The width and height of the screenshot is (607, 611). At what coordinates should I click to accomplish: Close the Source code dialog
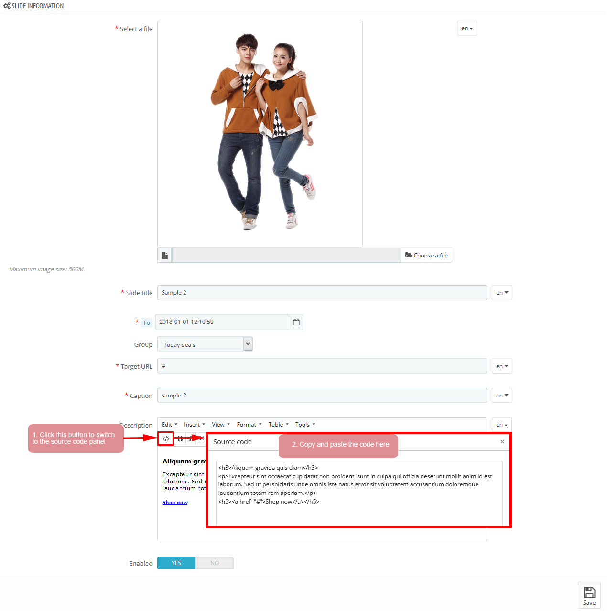pos(502,442)
